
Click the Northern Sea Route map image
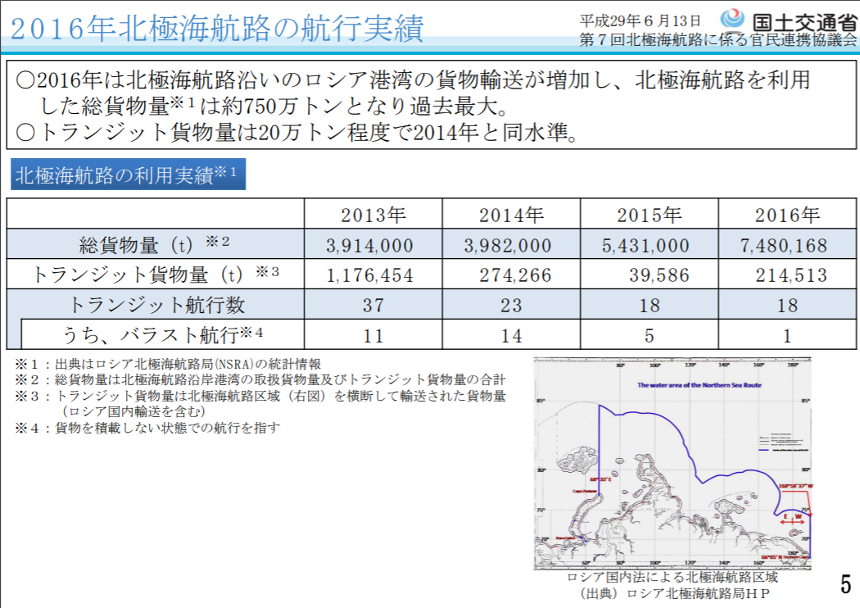tap(672, 464)
